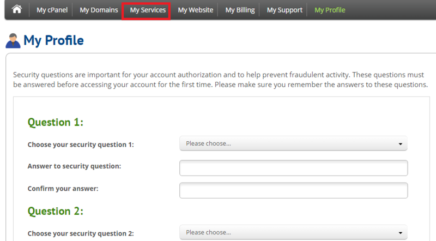Select the green My Profile tab
Screen dimensions: 436x241
click(330, 10)
